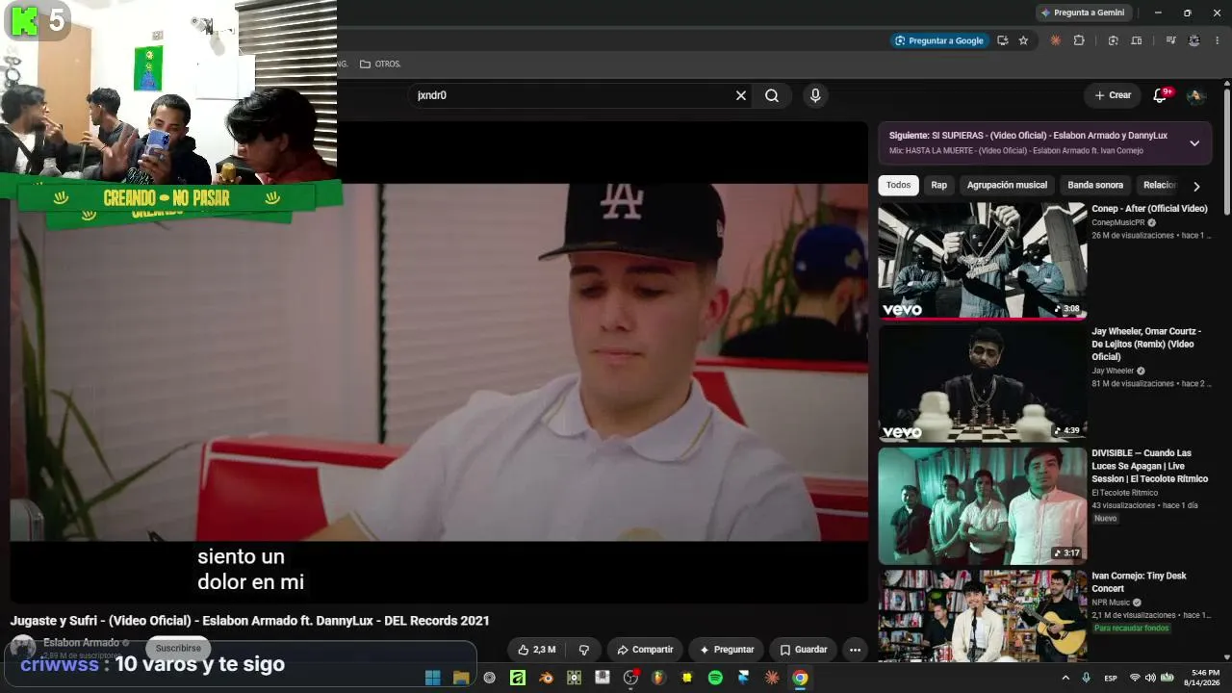Click the El Tecolote Rítmico channel name
The image size is (1232, 693).
[x=1124, y=493]
